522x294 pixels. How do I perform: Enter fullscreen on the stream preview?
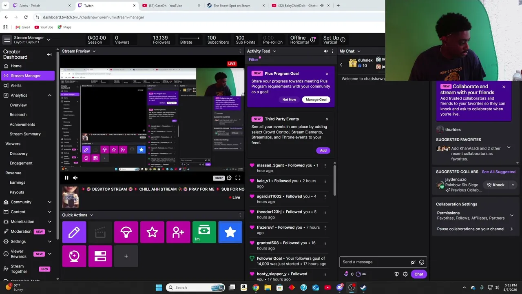238,178
